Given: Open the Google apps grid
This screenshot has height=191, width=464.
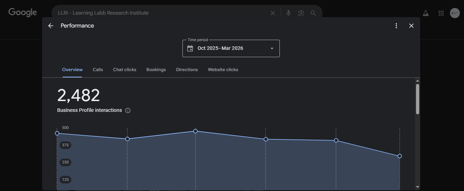Looking at the screenshot, I should (441, 13).
